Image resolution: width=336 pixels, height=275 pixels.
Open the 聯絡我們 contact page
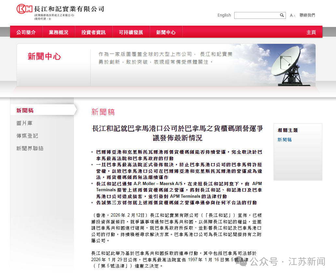(307, 15)
